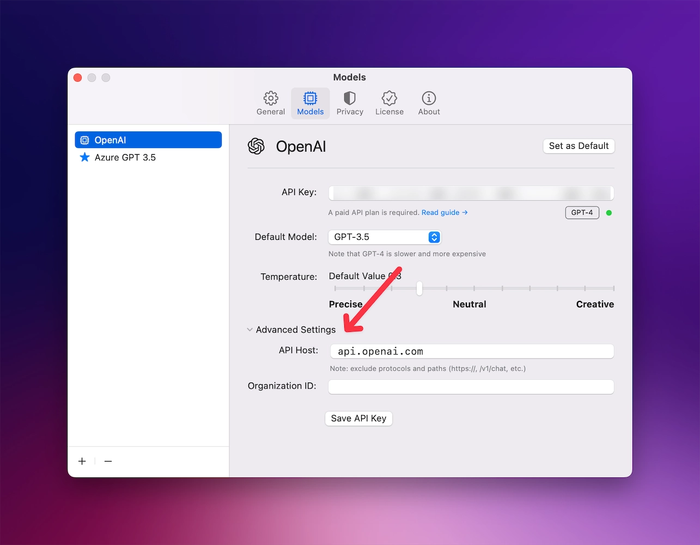Switch to the Privacy tab

(x=349, y=104)
